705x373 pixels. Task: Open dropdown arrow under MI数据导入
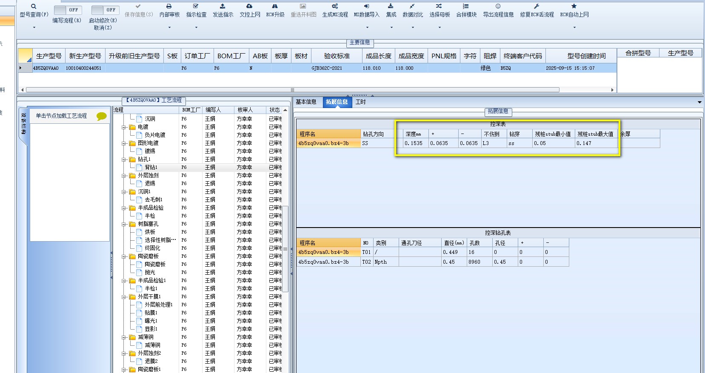click(x=367, y=28)
